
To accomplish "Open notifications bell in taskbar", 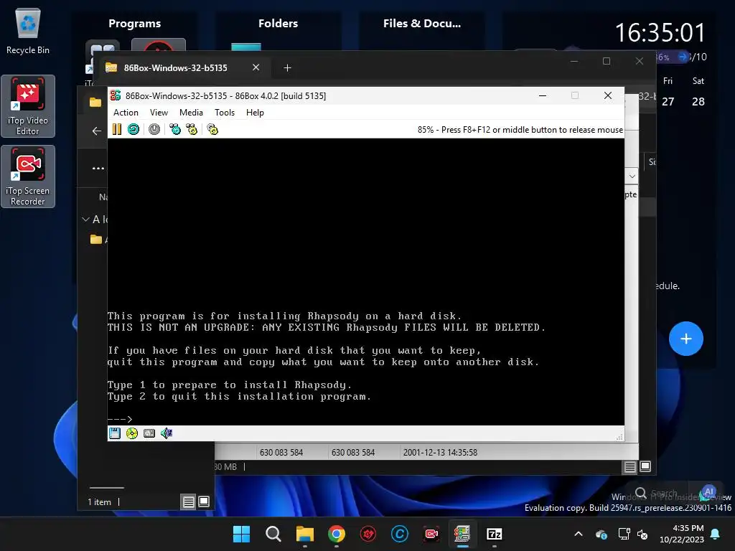I will [716, 534].
